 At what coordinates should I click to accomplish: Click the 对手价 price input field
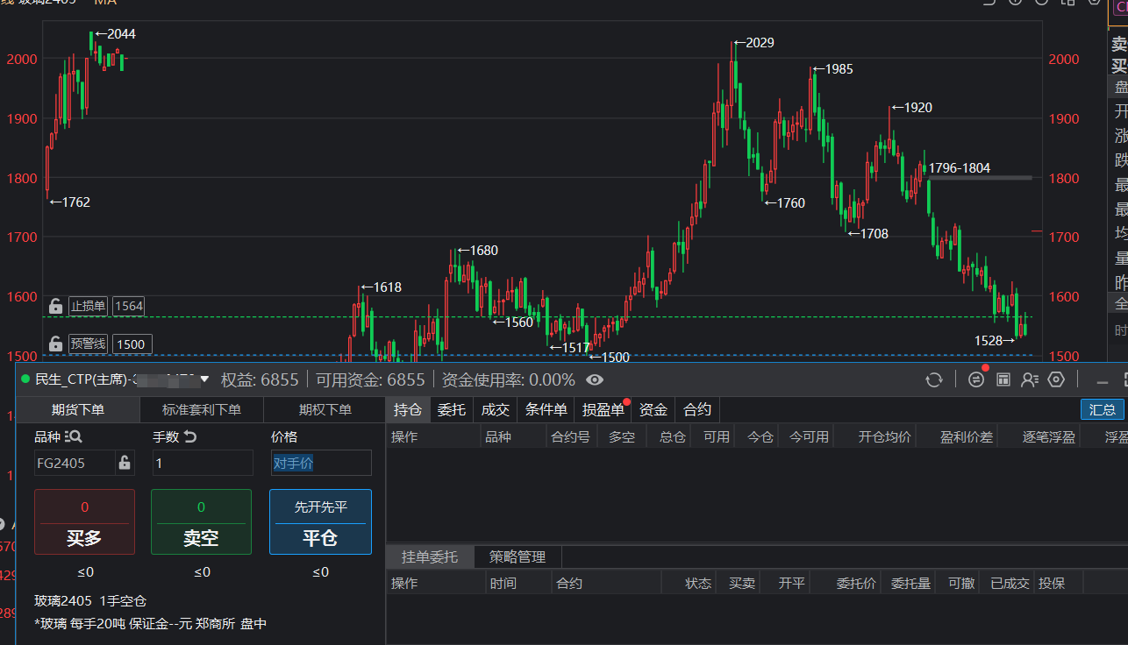coord(321,463)
